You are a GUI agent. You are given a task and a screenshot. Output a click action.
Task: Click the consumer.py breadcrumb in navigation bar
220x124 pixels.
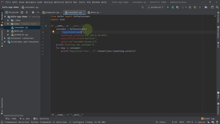click(x=30, y=7)
